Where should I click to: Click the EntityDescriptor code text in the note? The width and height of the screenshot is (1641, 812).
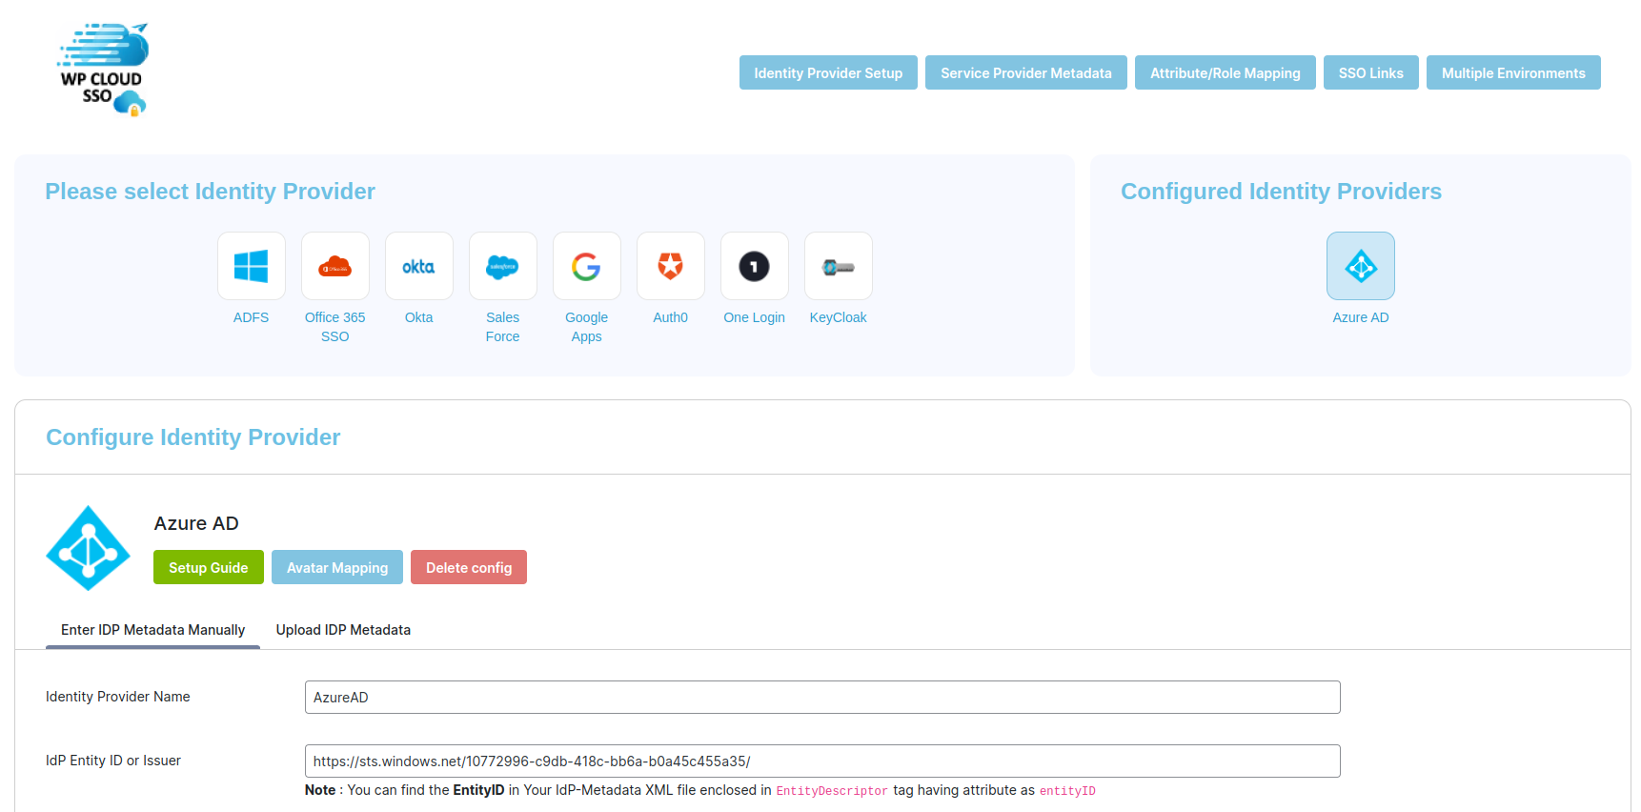pos(832,791)
